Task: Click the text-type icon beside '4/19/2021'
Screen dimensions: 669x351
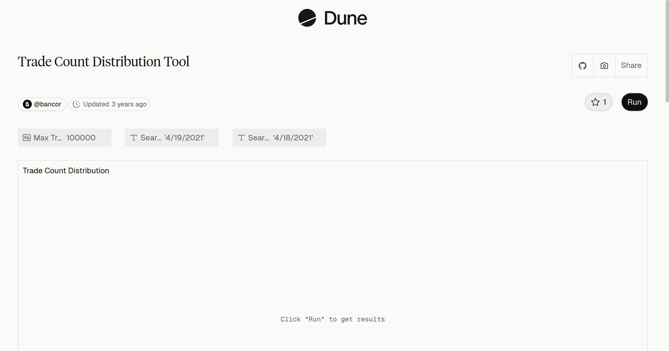Action: point(134,138)
